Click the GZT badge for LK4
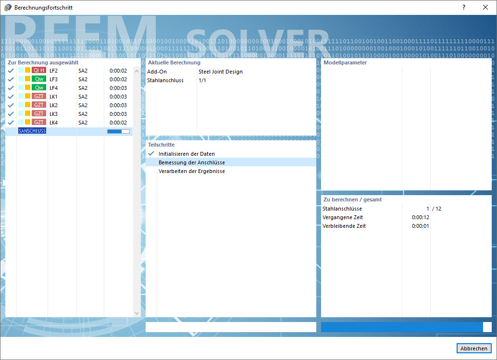The image size is (497, 360). pyautogui.click(x=39, y=122)
